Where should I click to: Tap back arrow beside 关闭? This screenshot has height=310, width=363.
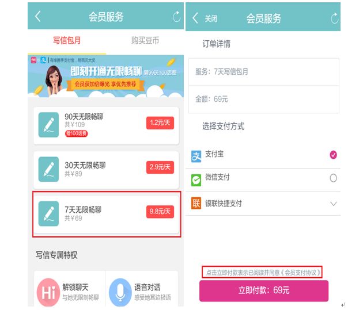195,18
